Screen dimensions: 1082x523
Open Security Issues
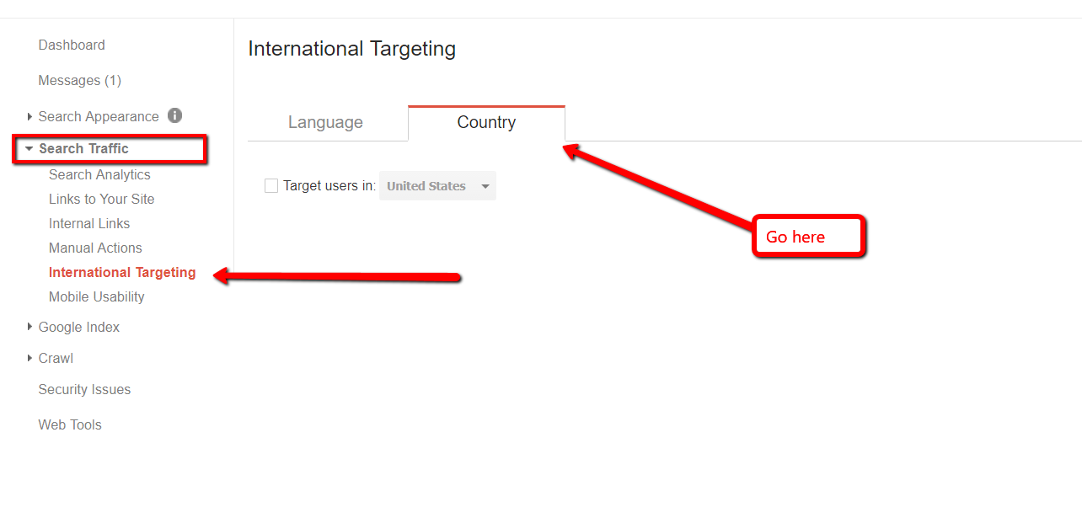click(x=84, y=389)
